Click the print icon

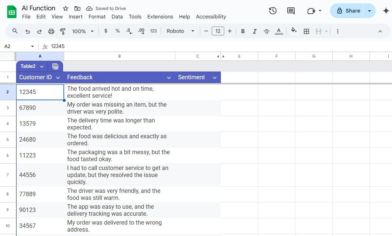pyautogui.click(x=51, y=31)
